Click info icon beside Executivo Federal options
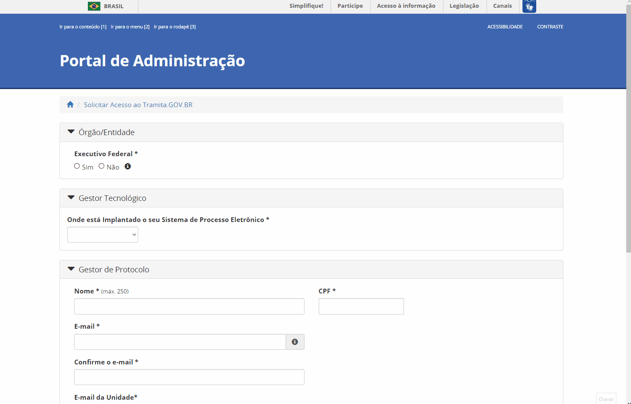Image resolution: width=631 pixels, height=404 pixels. [128, 167]
